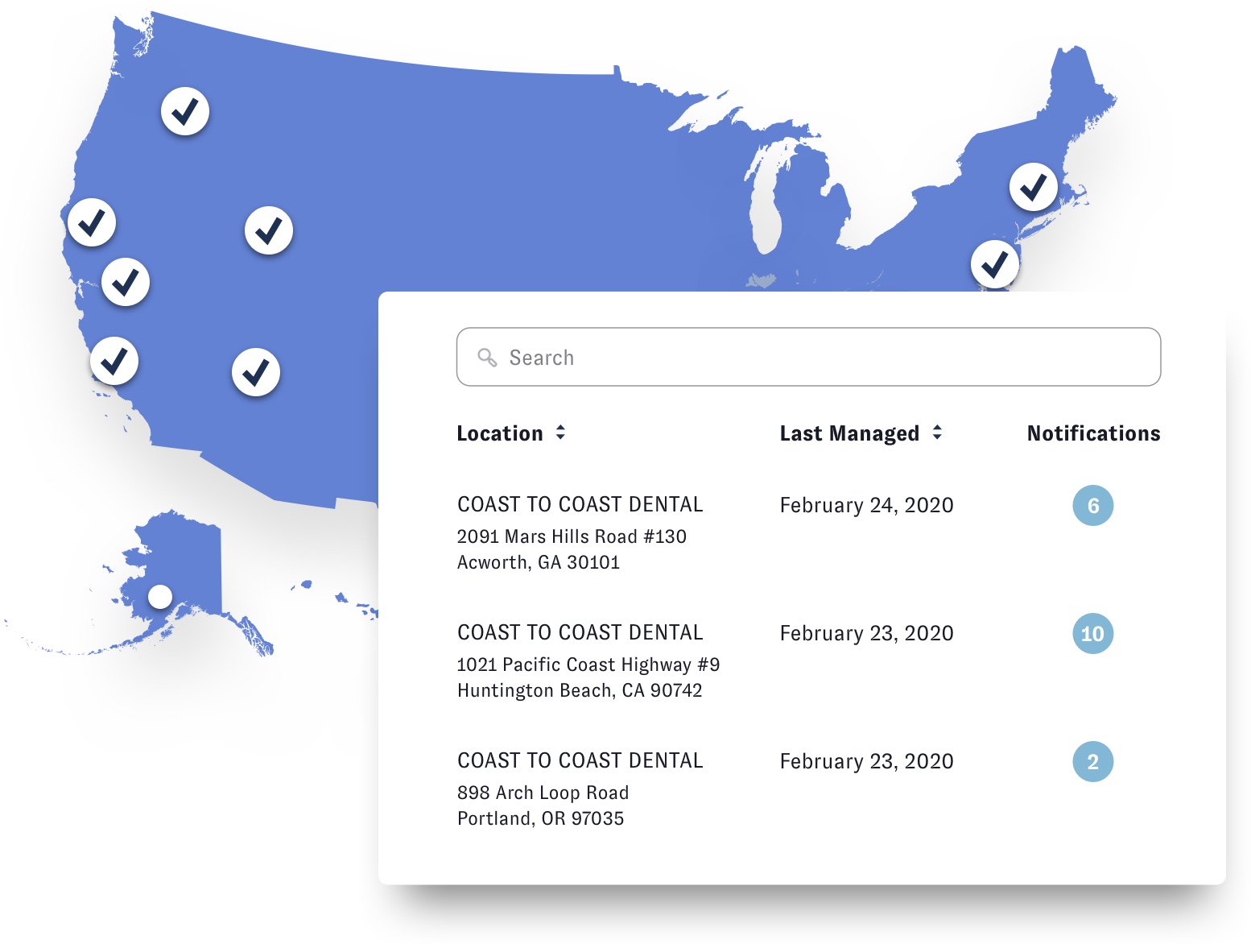The image size is (1251, 944).
Task: Click the checkmark pin in New England
Action: click(1034, 187)
